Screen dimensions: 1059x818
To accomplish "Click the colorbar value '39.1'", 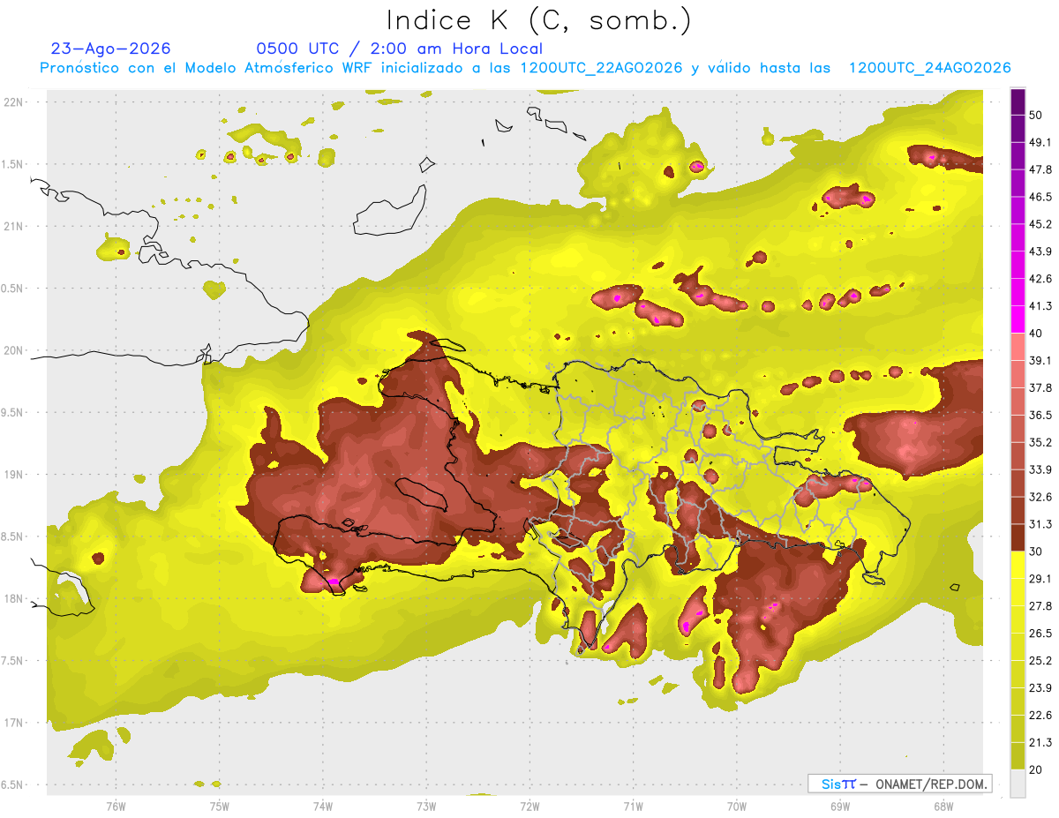I will pyautogui.click(x=1040, y=360).
